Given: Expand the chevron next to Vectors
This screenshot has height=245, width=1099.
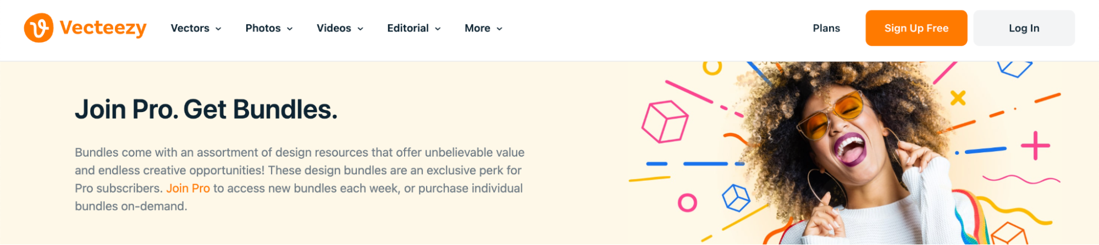Looking at the screenshot, I should click(218, 29).
